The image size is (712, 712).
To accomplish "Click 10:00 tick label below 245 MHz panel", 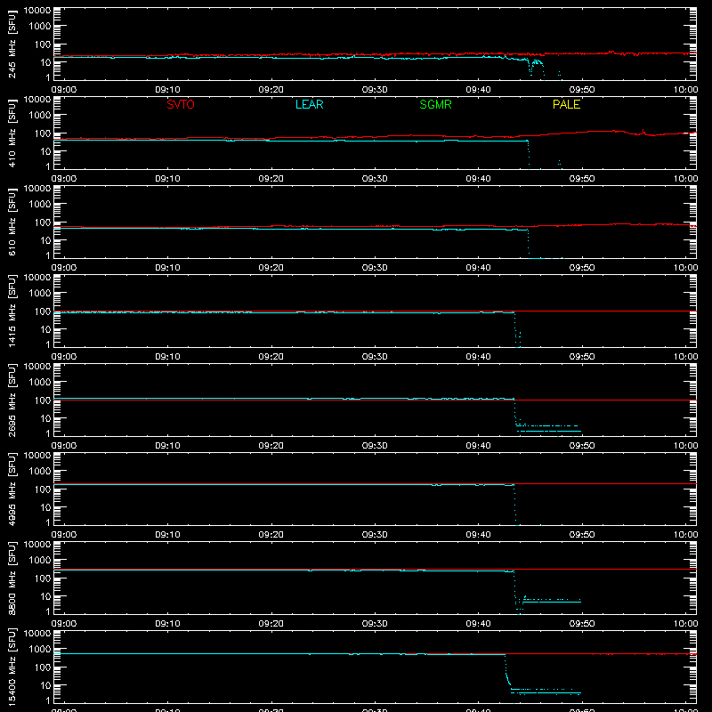I will (685, 90).
